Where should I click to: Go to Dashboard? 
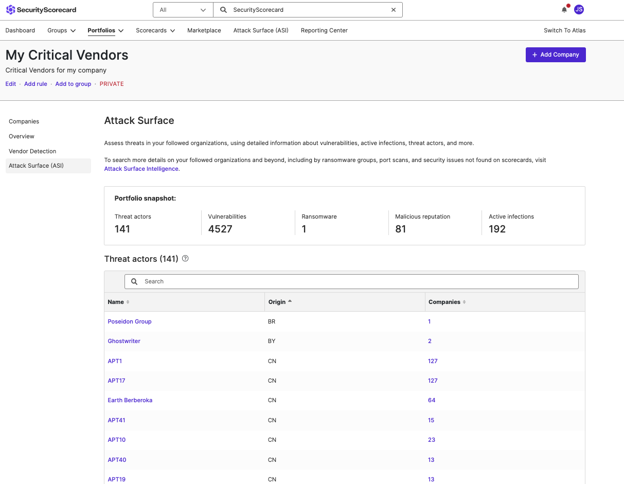20,30
